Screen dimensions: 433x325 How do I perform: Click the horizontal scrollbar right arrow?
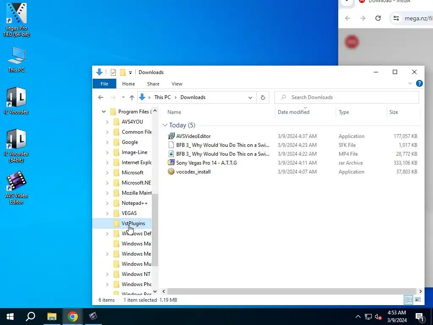[x=421, y=291]
